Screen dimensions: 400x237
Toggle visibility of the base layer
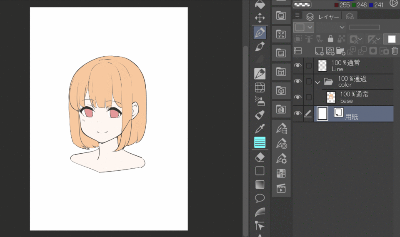tap(297, 97)
